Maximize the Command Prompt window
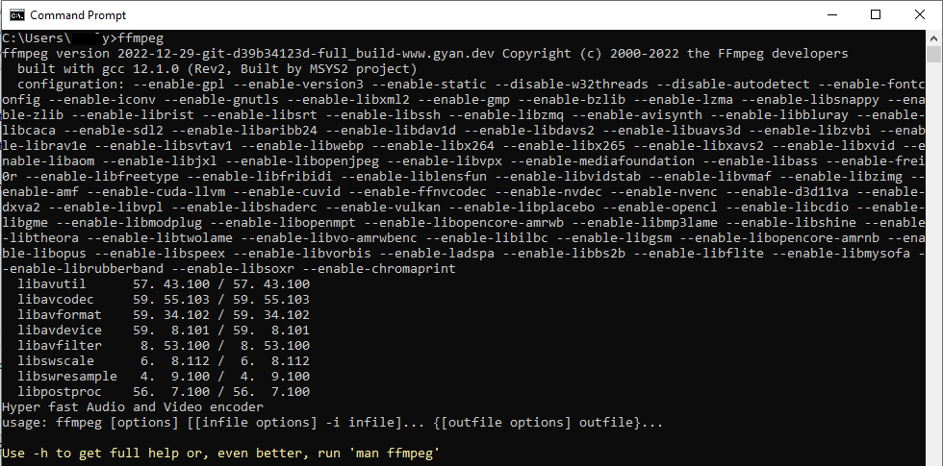 876,14
